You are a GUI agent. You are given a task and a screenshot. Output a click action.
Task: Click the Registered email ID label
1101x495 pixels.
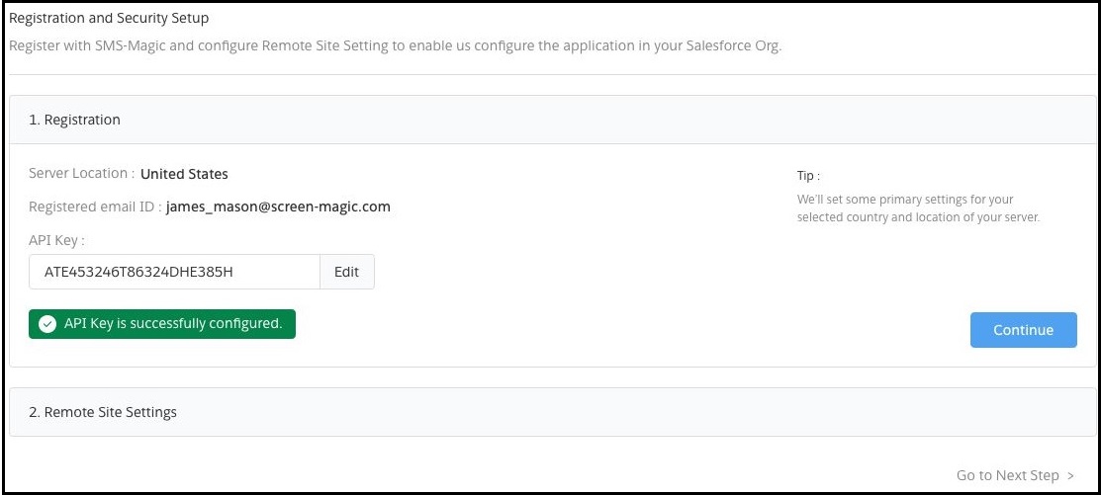pyautogui.click(x=96, y=206)
